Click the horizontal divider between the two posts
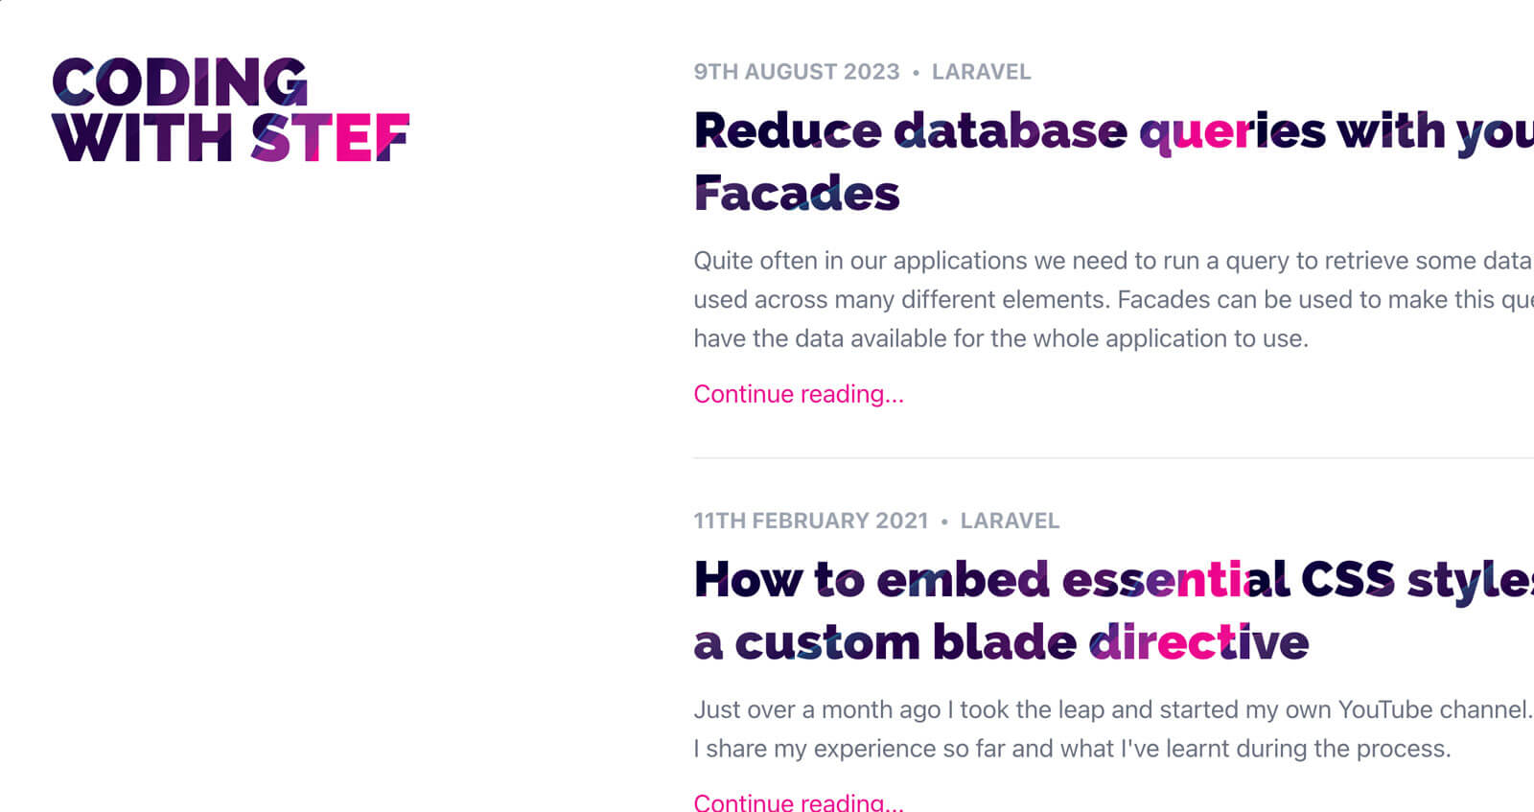This screenshot has height=812, width=1534. click(1114, 458)
